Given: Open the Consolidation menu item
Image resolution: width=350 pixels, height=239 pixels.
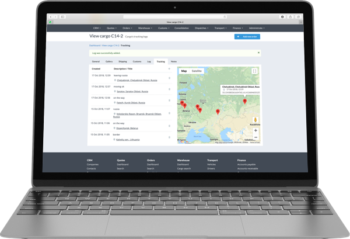Looking at the screenshot, I should pyautogui.click(x=181, y=28).
